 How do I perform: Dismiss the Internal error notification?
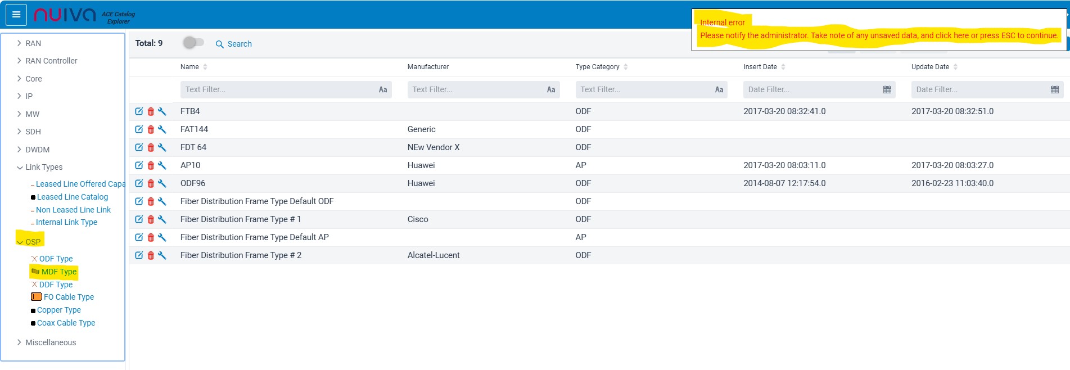click(x=878, y=35)
